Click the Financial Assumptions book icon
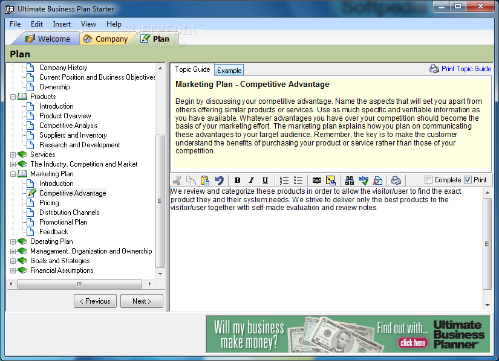The height and width of the screenshot is (361, 499). click(x=22, y=270)
